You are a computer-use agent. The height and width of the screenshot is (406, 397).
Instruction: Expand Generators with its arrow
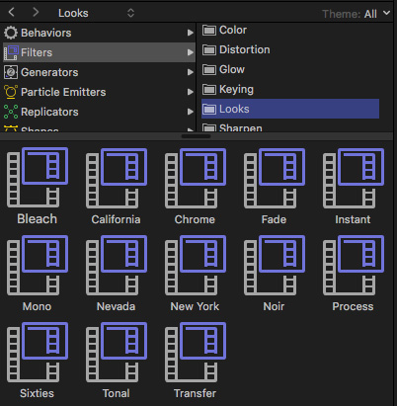[x=190, y=72]
